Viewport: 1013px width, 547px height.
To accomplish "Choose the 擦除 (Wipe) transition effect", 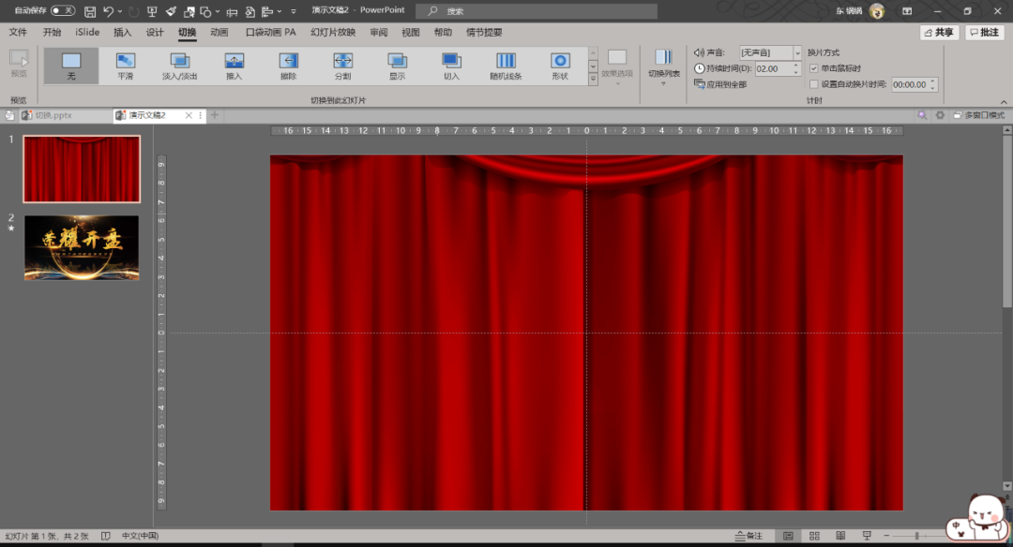I will click(x=288, y=66).
